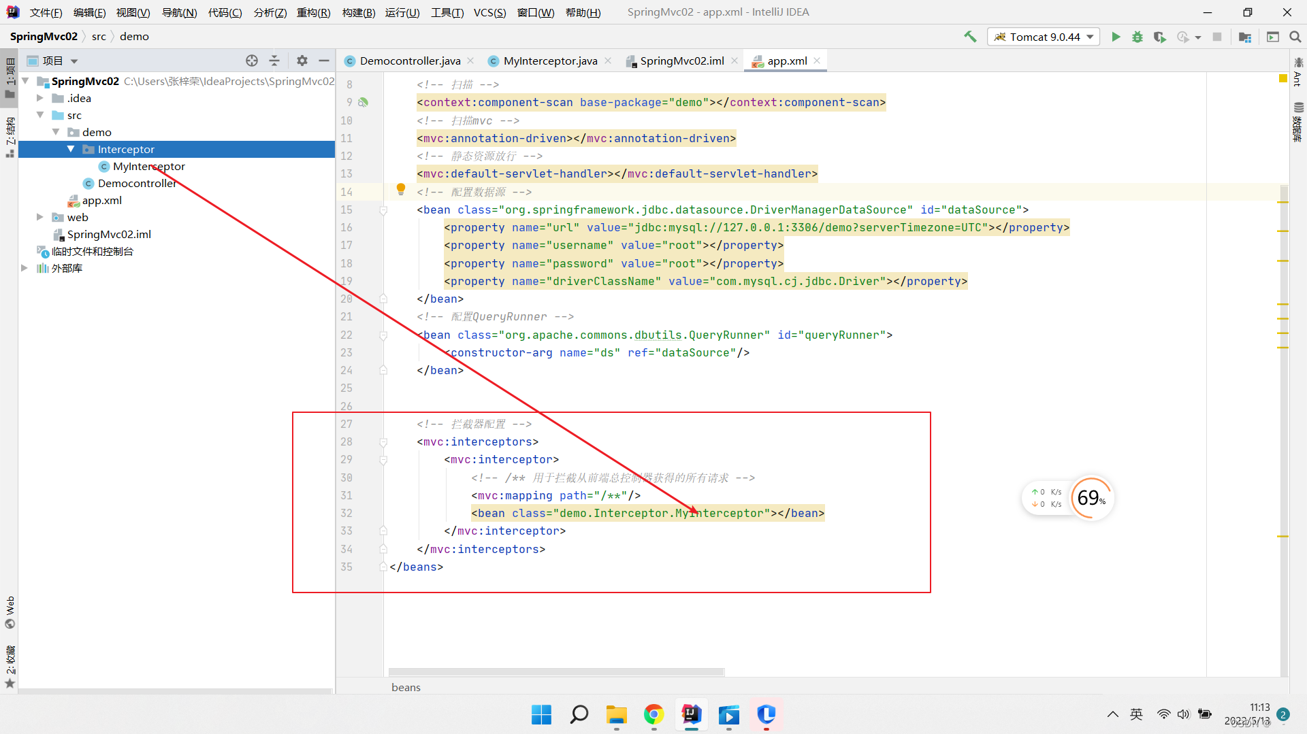The width and height of the screenshot is (1307, 734).
Task: Select MyInterceptor class in the project tree
Action: pyautogui.click(x=148, y=166)
